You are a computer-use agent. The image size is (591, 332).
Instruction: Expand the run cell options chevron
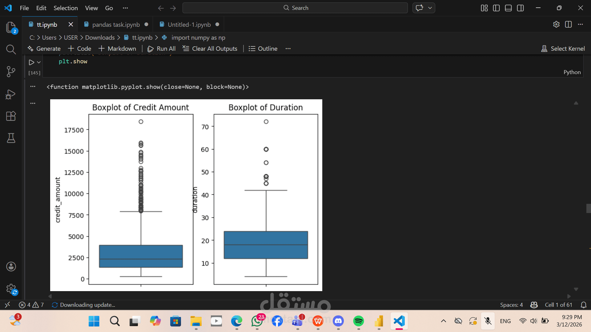pos(39,62)
